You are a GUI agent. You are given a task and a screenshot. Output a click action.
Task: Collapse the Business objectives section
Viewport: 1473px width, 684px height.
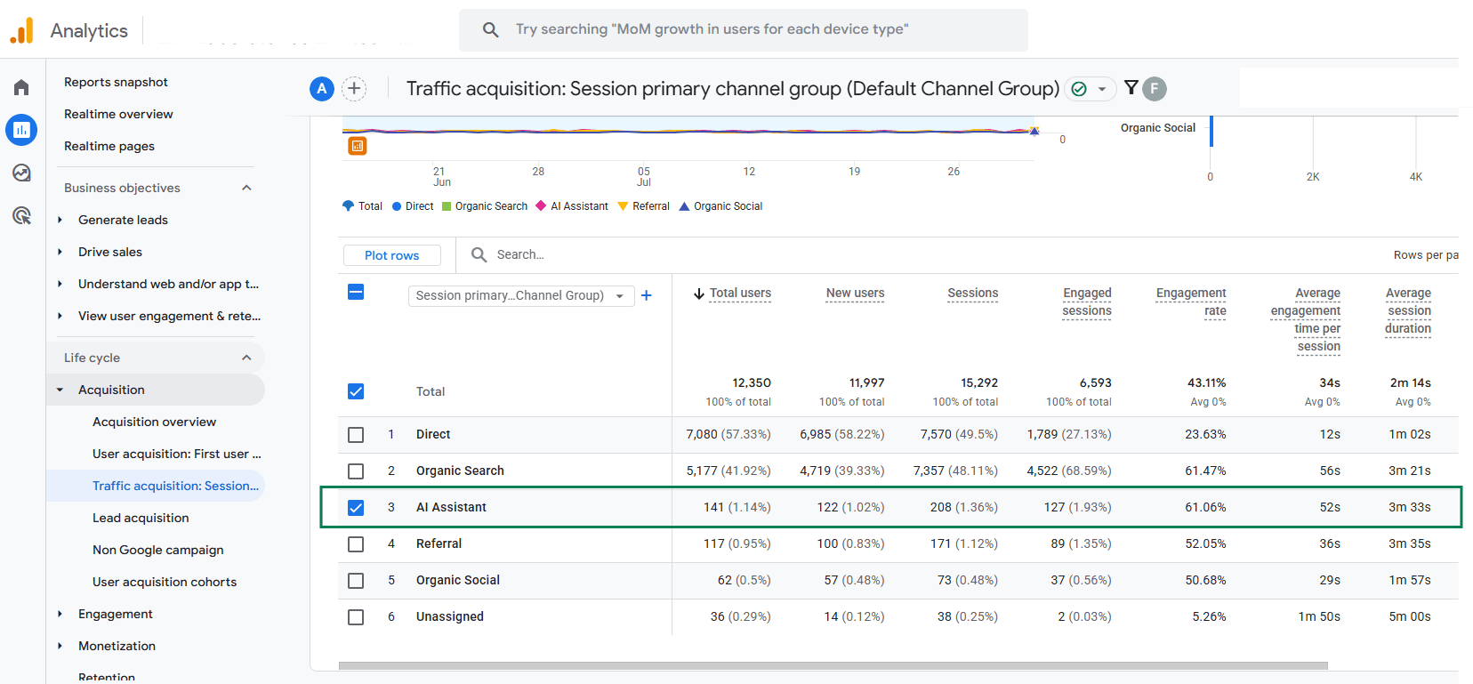coord(247,188)
